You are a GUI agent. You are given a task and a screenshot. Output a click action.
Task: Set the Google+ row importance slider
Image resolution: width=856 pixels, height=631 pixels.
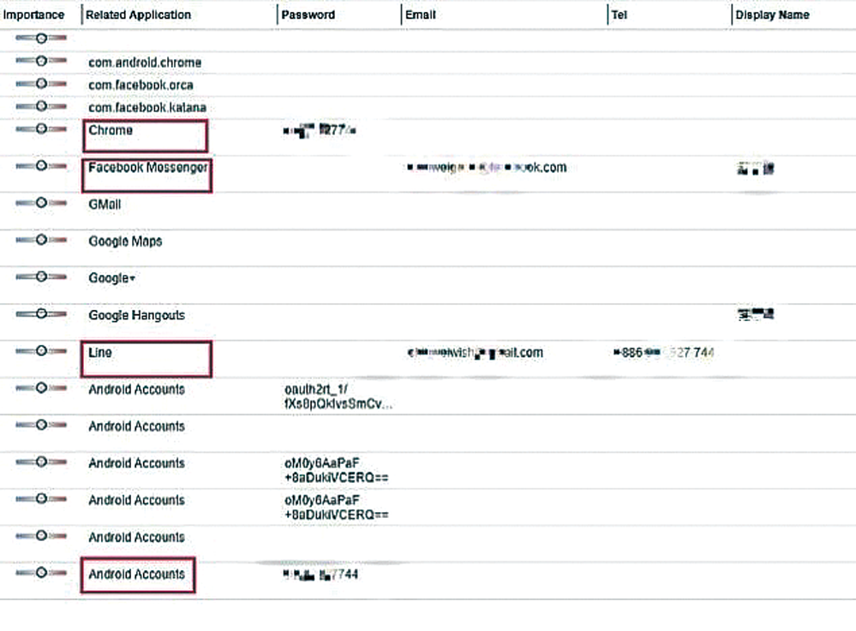(x=41, y=277)
